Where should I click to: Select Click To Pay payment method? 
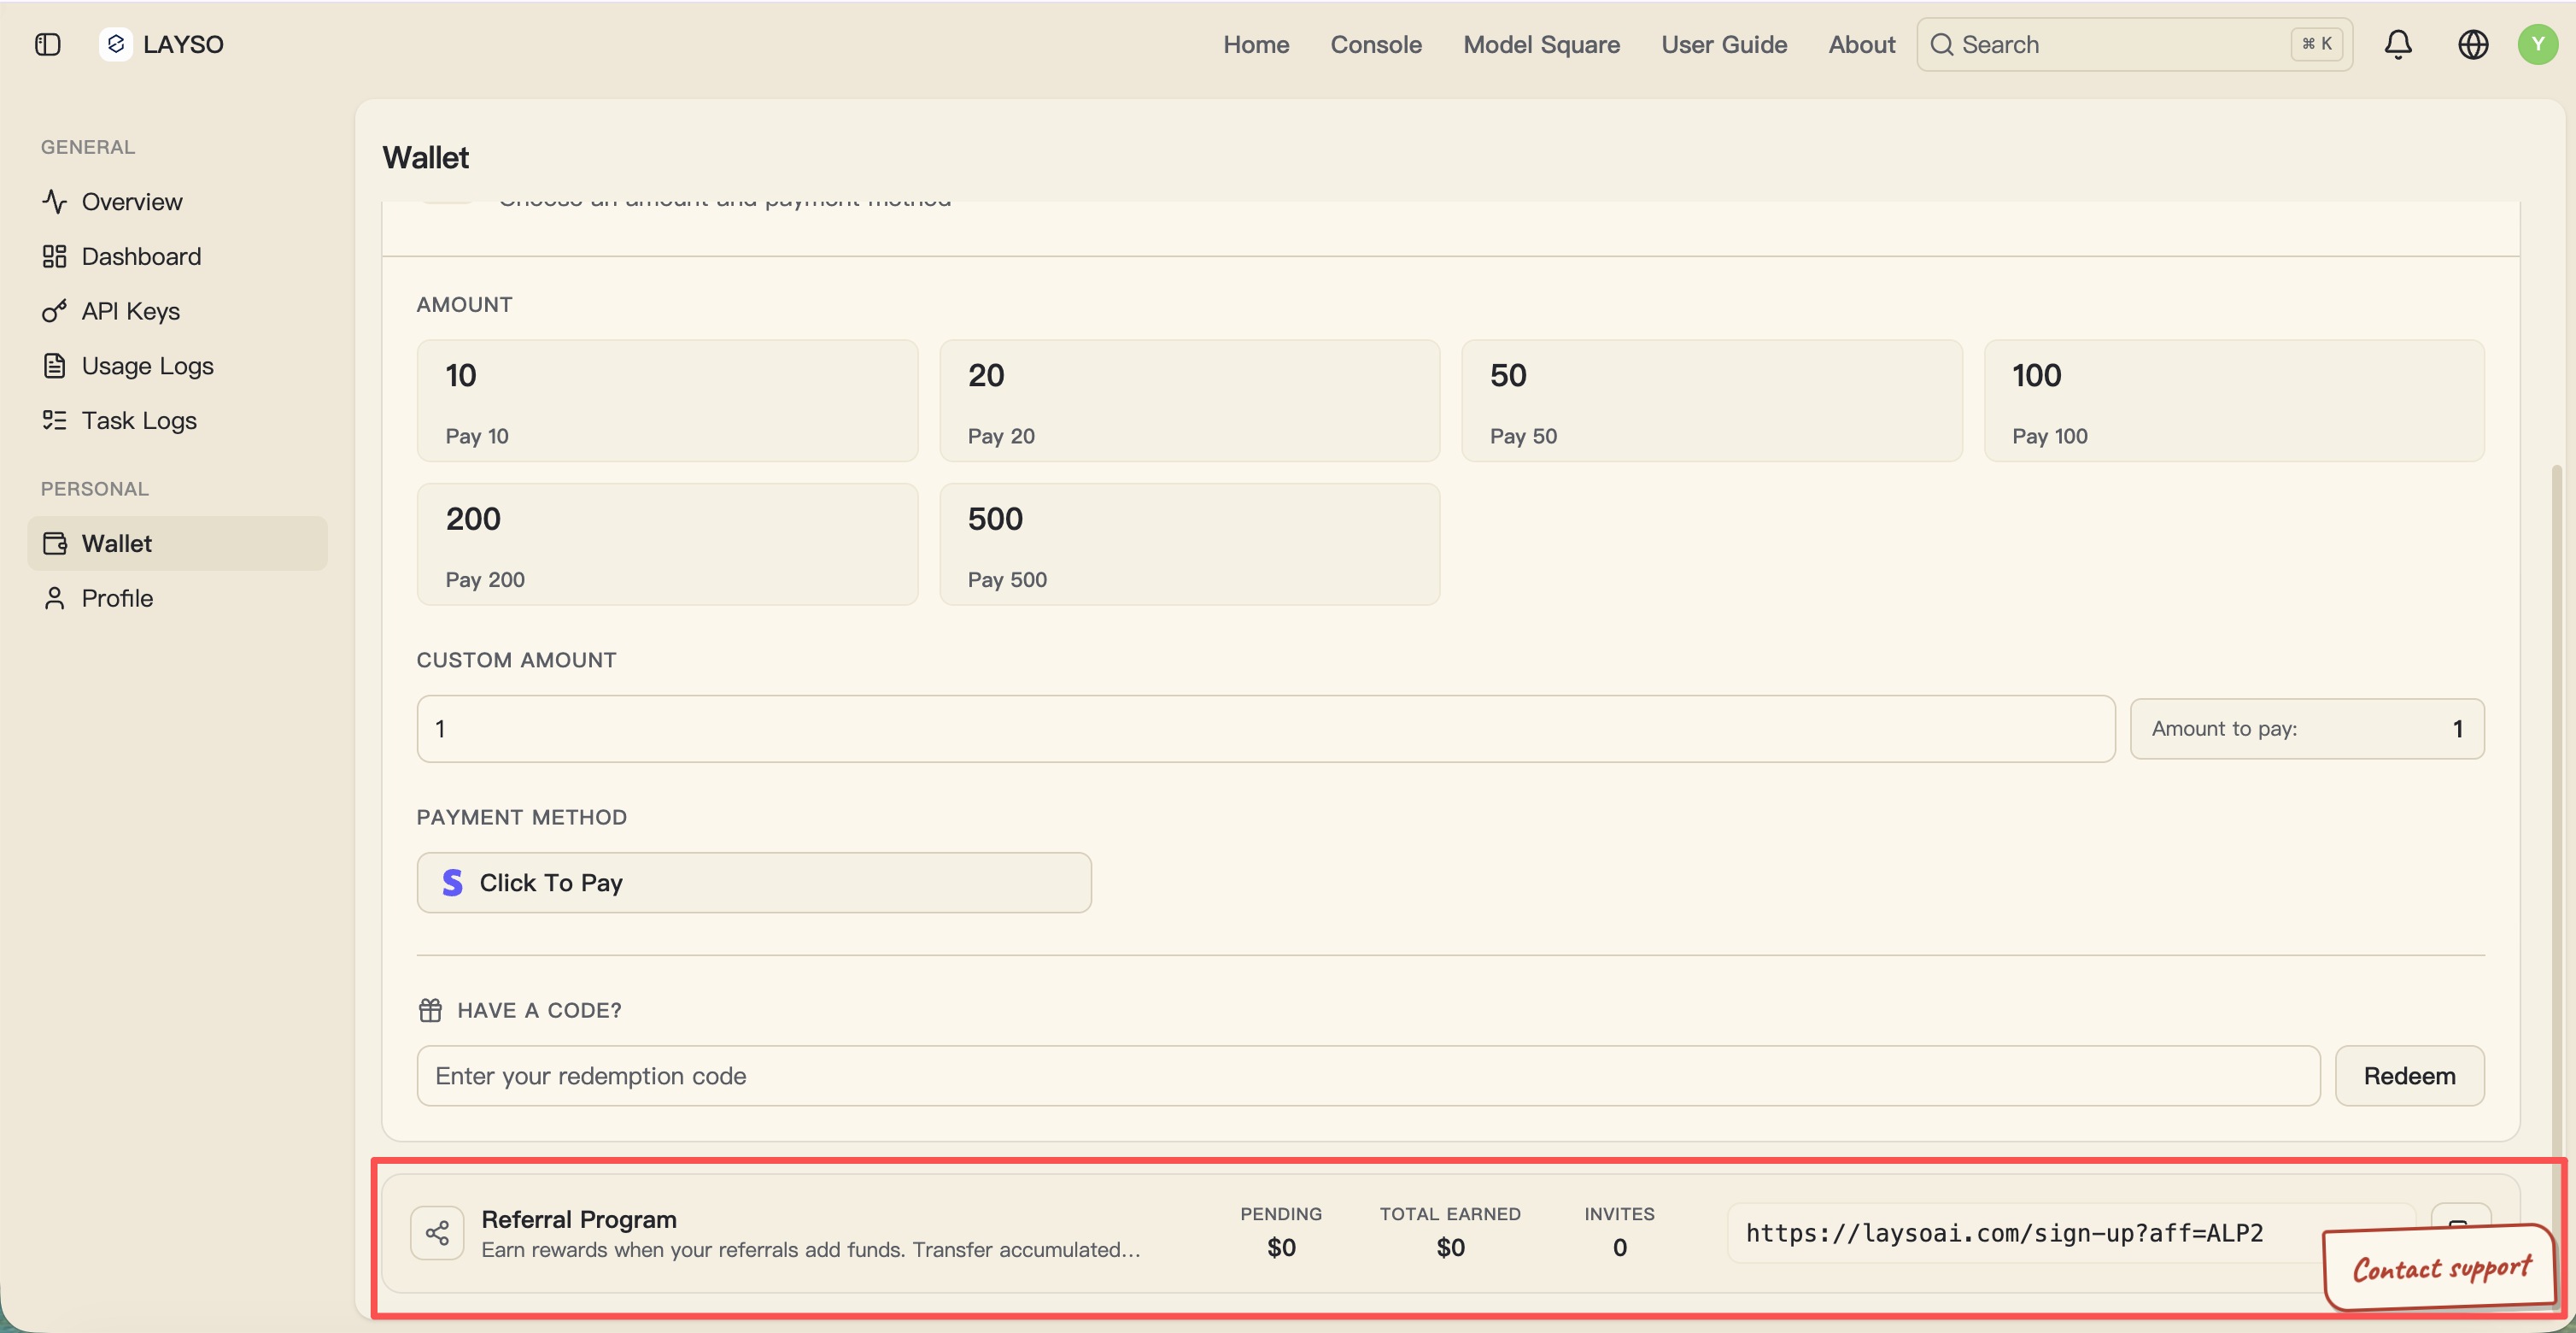point(754,883)
